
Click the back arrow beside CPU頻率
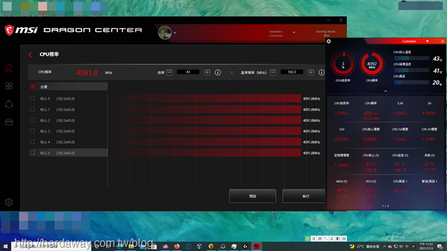pyautogui.click(x=31, y=54)
